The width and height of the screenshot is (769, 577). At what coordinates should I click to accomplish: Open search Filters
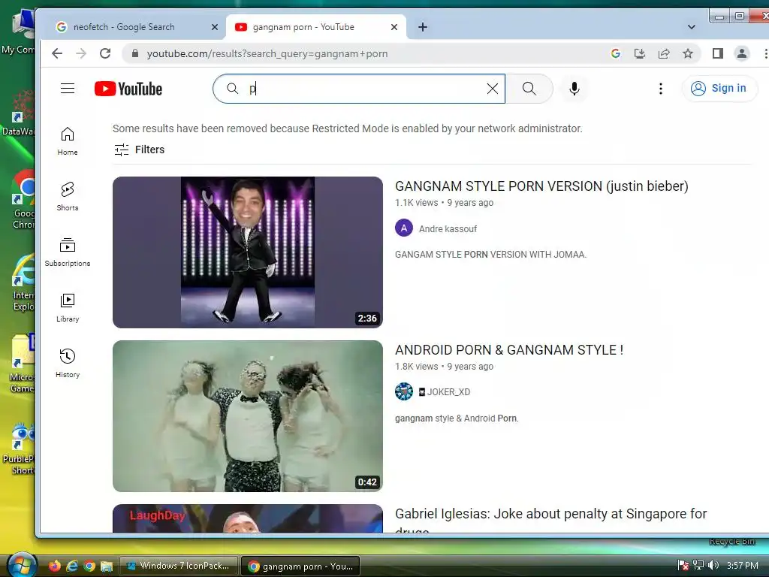pos(139,150)
